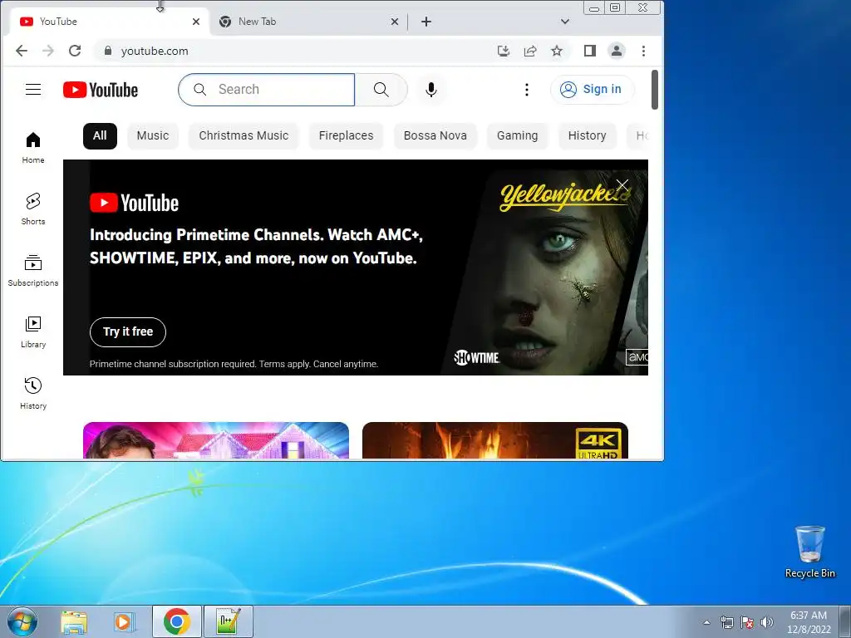Open the Chrome profile avatar
The height and width of the screenshot is (638, 851).
(617, 51)
